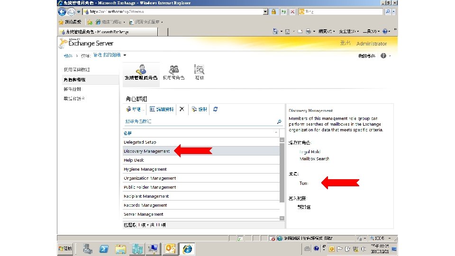Image resolution: width=455 pixels, height=256 pixels.
Task: Click the role group search magnifier icon
Action: [x=279, y=122]
